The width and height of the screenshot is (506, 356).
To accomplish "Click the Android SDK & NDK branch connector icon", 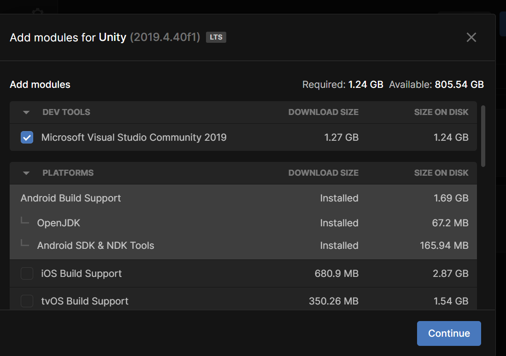I will click(25, 244).
